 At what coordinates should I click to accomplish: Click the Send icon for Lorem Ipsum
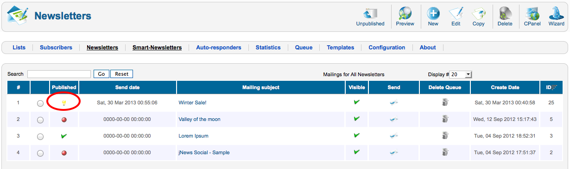(x=394, y=136)
